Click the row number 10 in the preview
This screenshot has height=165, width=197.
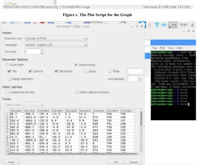[x=7, y=144]
